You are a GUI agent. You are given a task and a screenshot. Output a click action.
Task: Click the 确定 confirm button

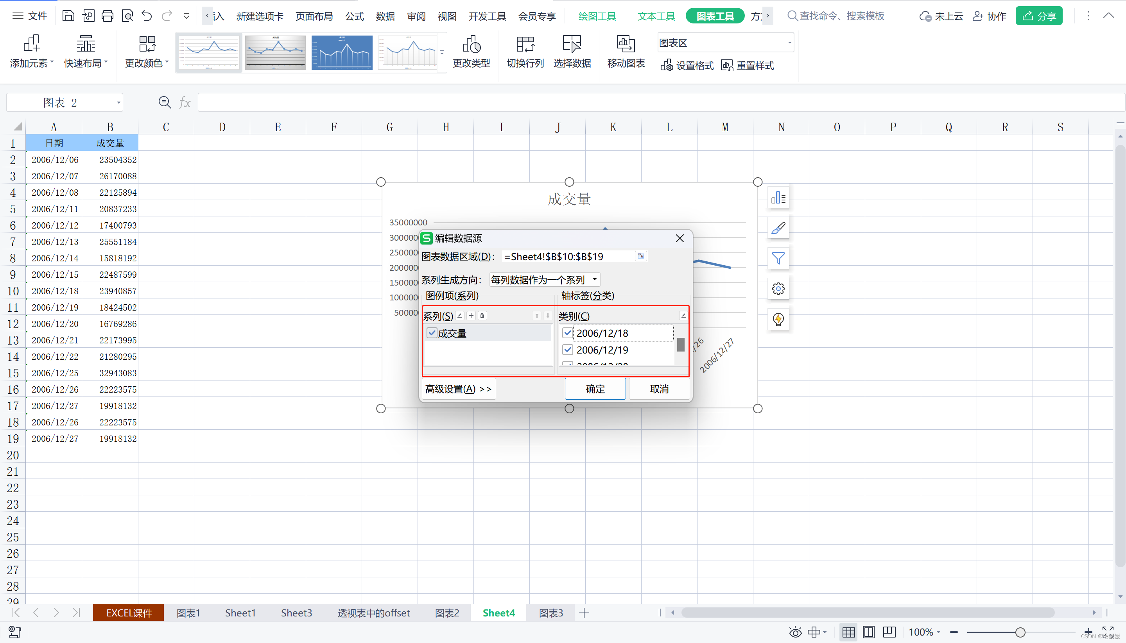(595, 389)
